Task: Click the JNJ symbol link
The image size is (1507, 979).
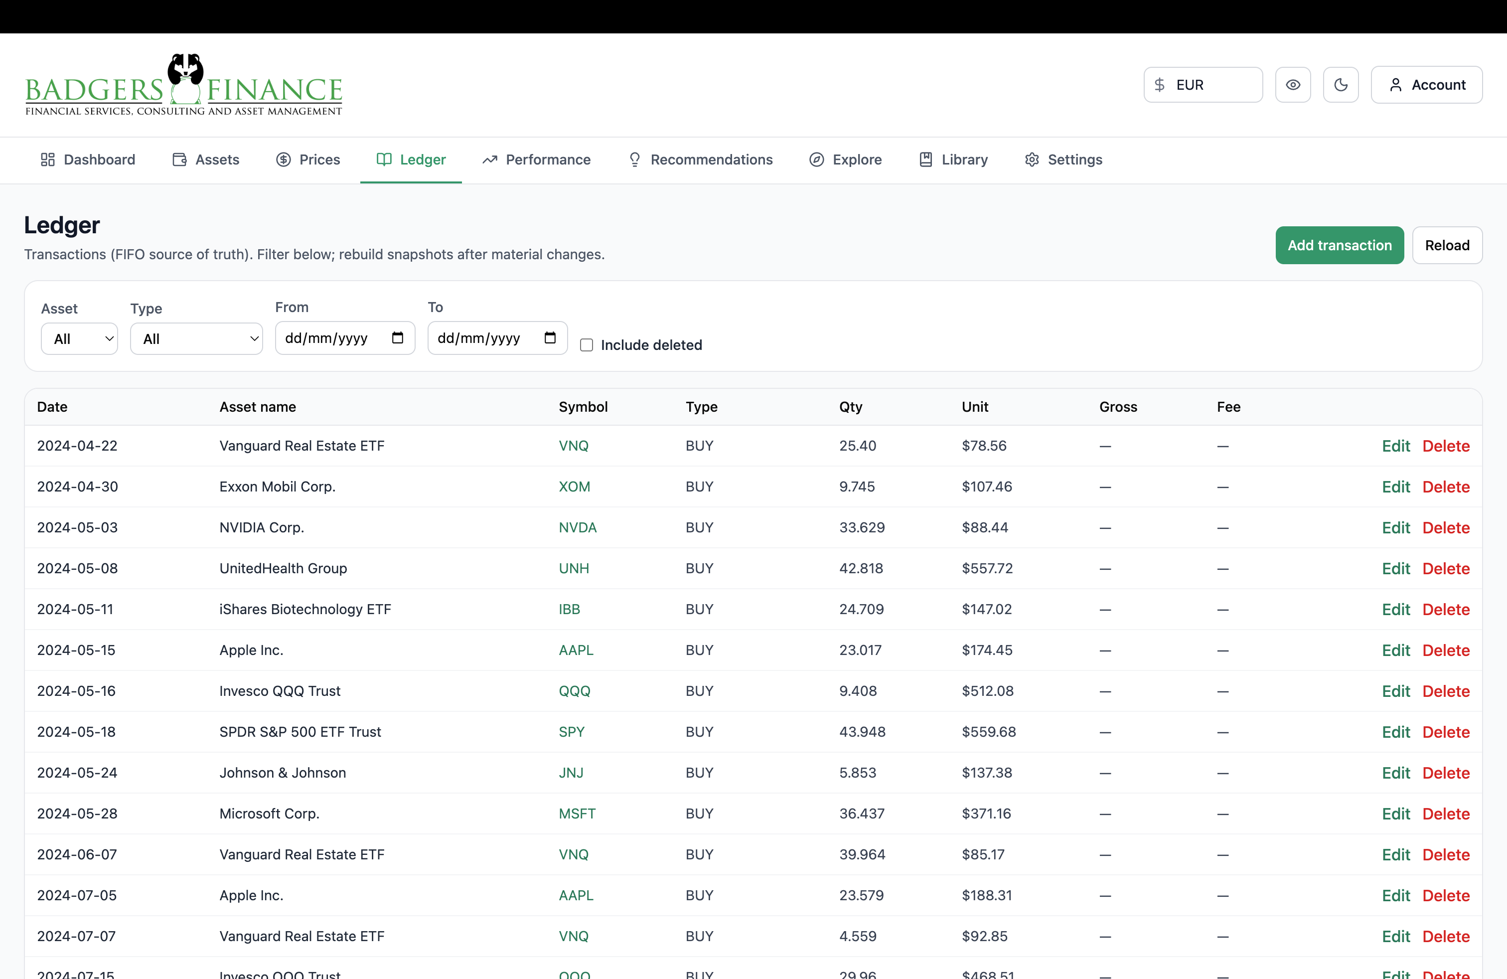Action: click(x=571, y=773)
